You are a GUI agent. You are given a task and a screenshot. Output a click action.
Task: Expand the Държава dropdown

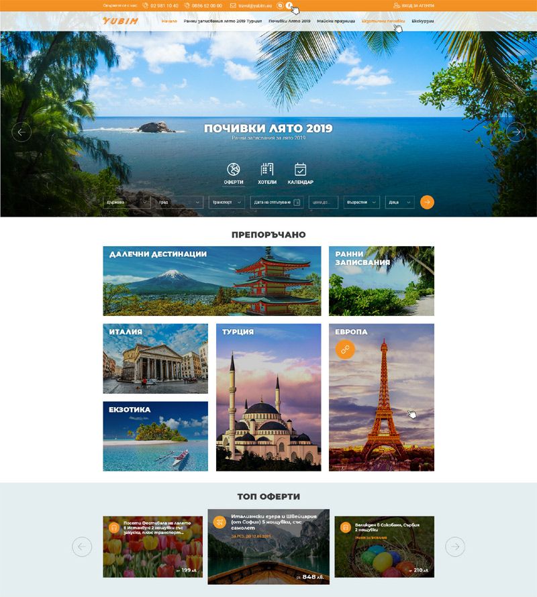click(126, 202)
